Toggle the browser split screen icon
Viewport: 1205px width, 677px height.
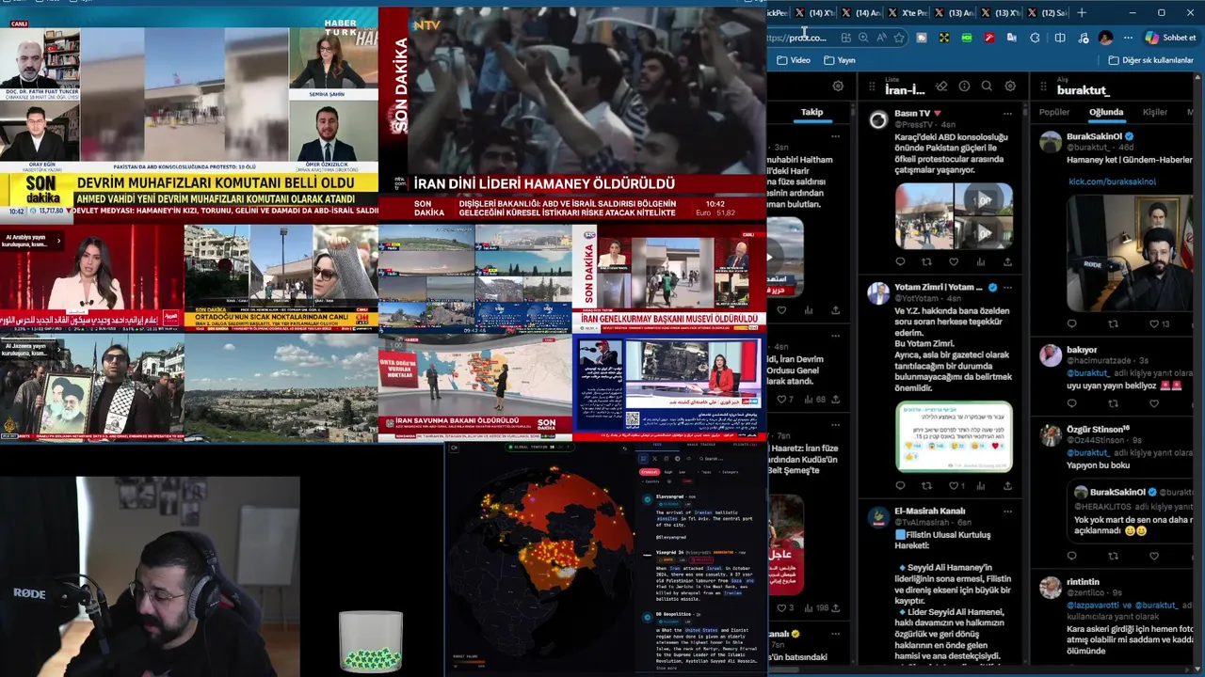pos(1060,38)
